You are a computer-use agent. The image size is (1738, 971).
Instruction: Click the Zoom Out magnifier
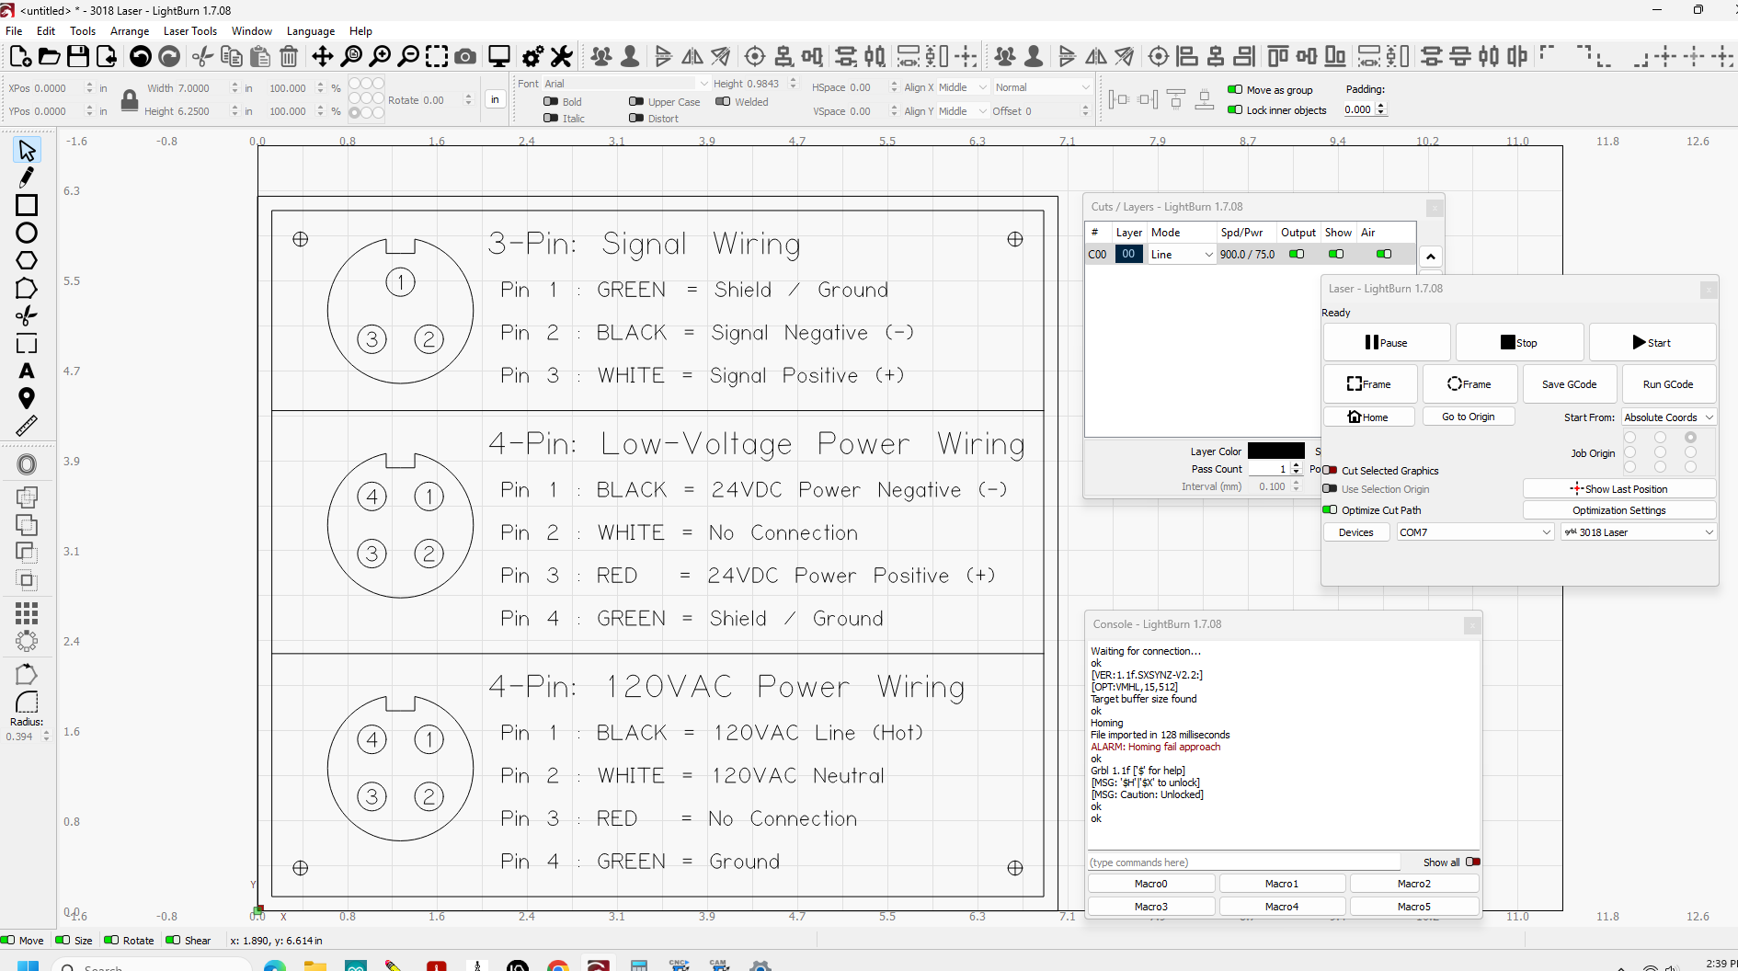pyautogui.click(x=408, y=57)
